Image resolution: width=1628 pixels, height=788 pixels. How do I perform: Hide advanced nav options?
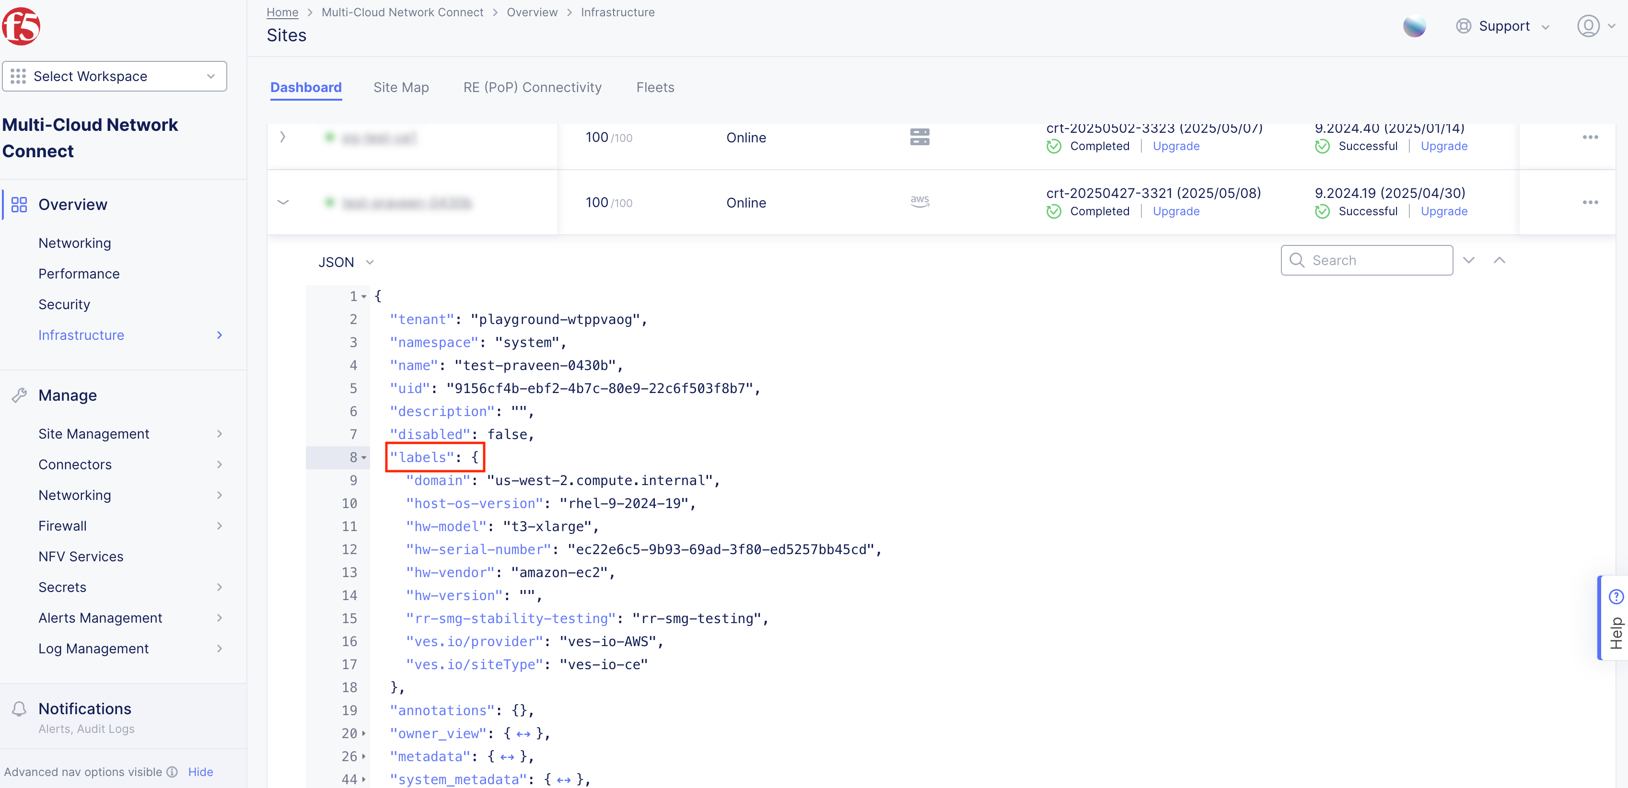click(x=200, y=772)
